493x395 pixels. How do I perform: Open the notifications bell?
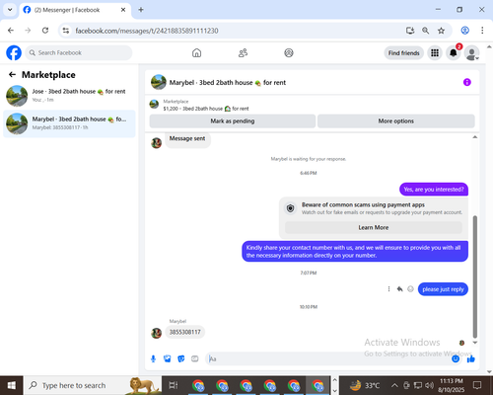coord(454,52)
